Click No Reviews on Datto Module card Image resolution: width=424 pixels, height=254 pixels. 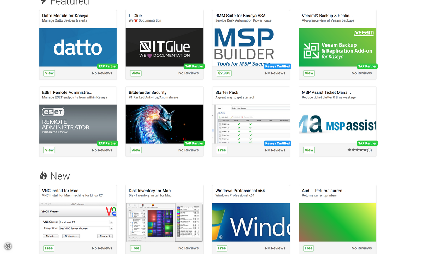[102, 73]
